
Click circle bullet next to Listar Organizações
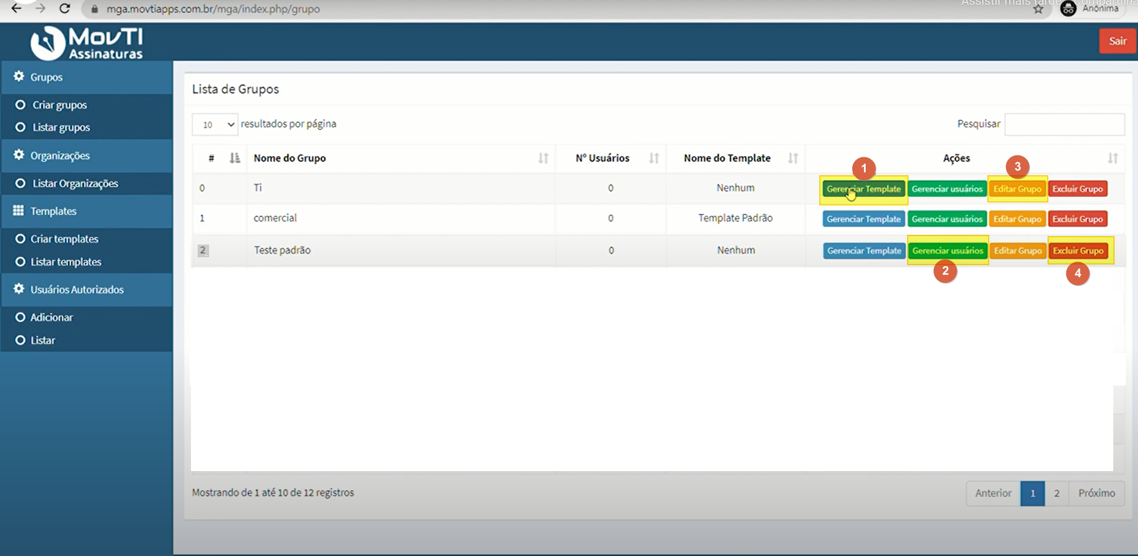point(20,183)
